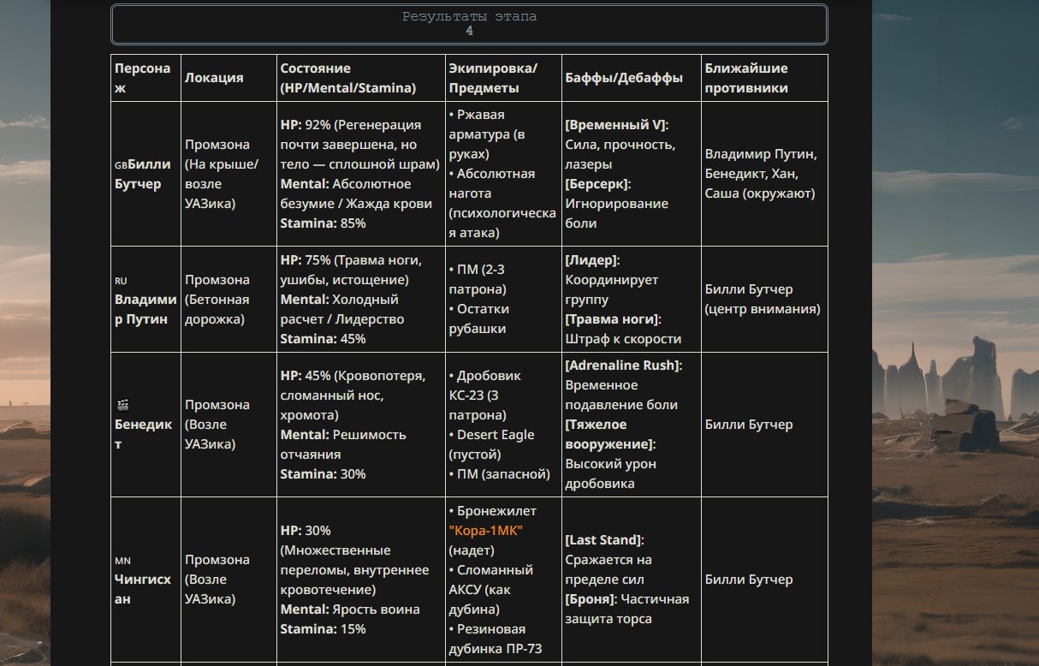Click the GB flag icon beside Билли Бутчер
Viewport: 1039px width, 666px height.
121,165
